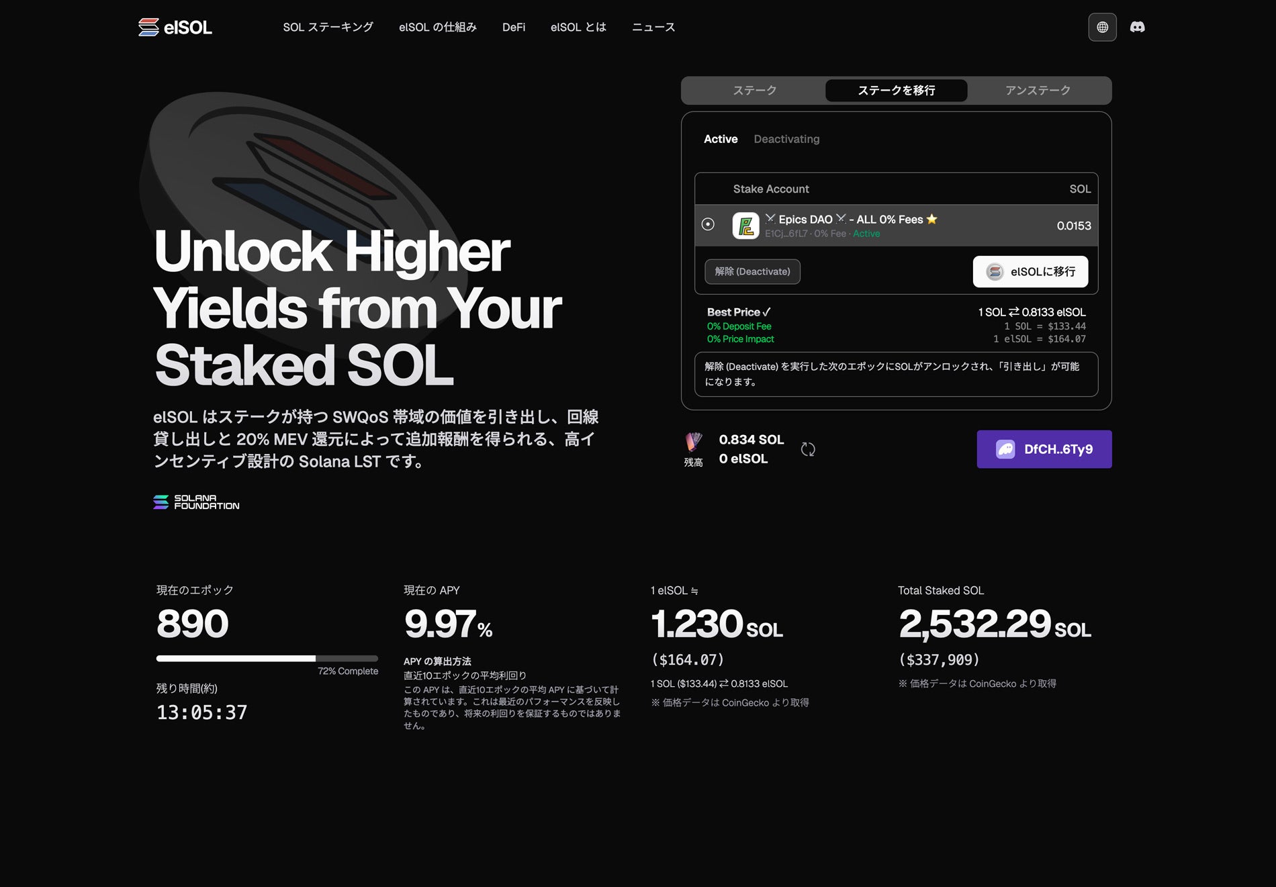Click the 1 elSOL = $164.07 price line
Screen dimensions: 1276x887
1040,339
